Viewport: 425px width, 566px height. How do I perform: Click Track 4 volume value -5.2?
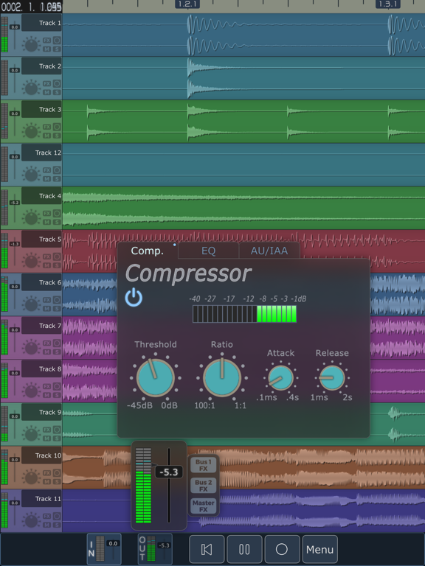click(x=15, y=203)
